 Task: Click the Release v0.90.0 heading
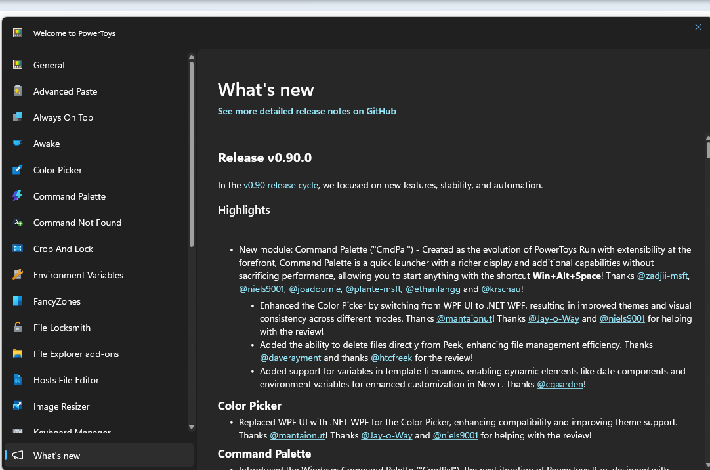click(265, 158)
